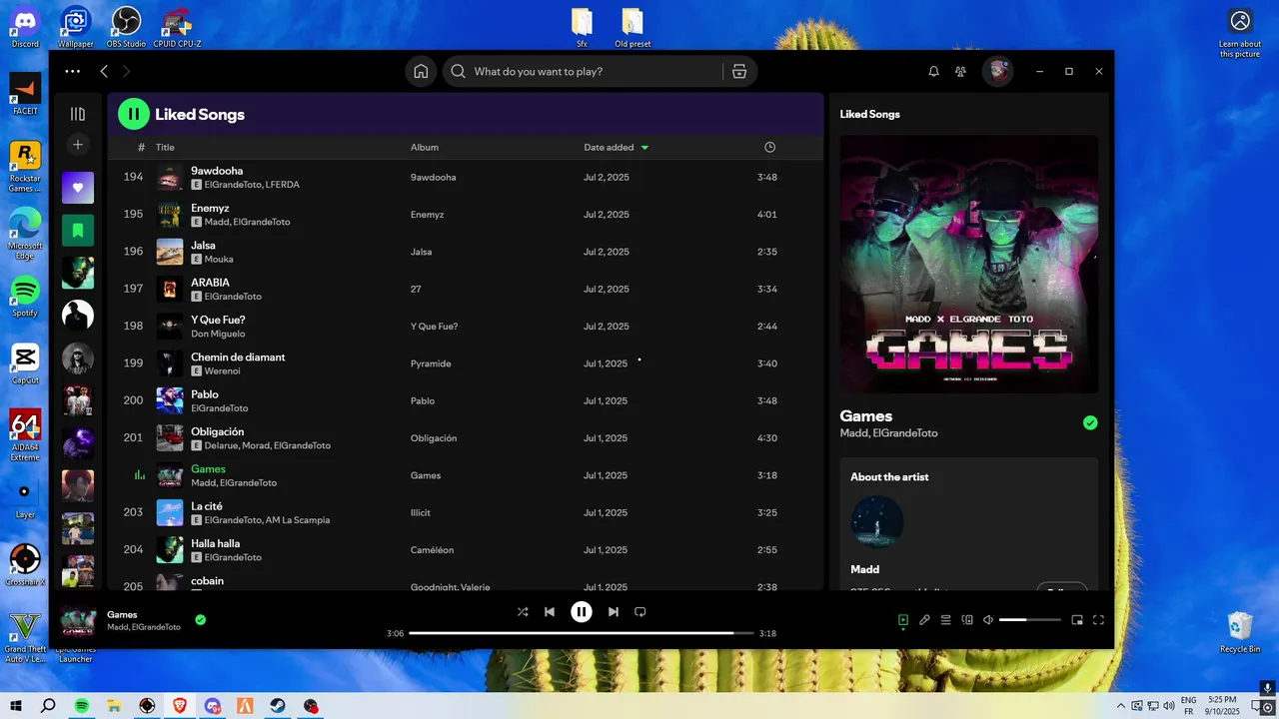1279x719 pixels.
Task: Go to Spotify Home
Action: point(421,71)
